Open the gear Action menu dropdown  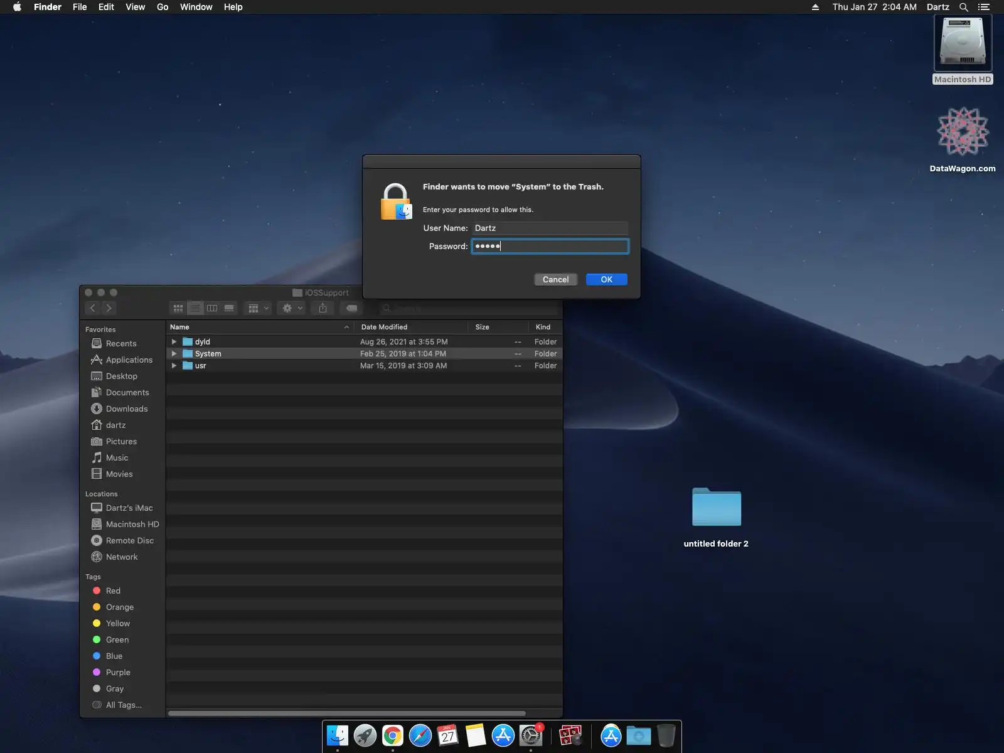(x=292, y=308)
